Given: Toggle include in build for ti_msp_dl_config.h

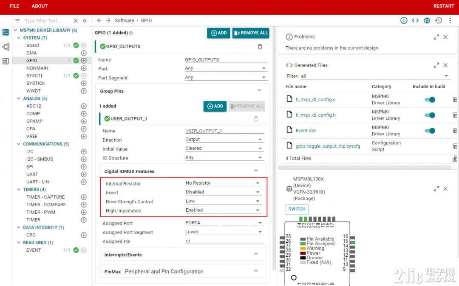Looking at the screenshot, I should pyautogui.click(x=430, y=115).
